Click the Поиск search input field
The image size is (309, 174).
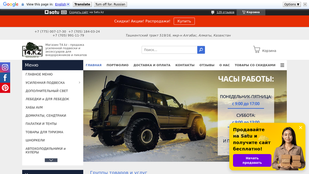click(169, 50)
